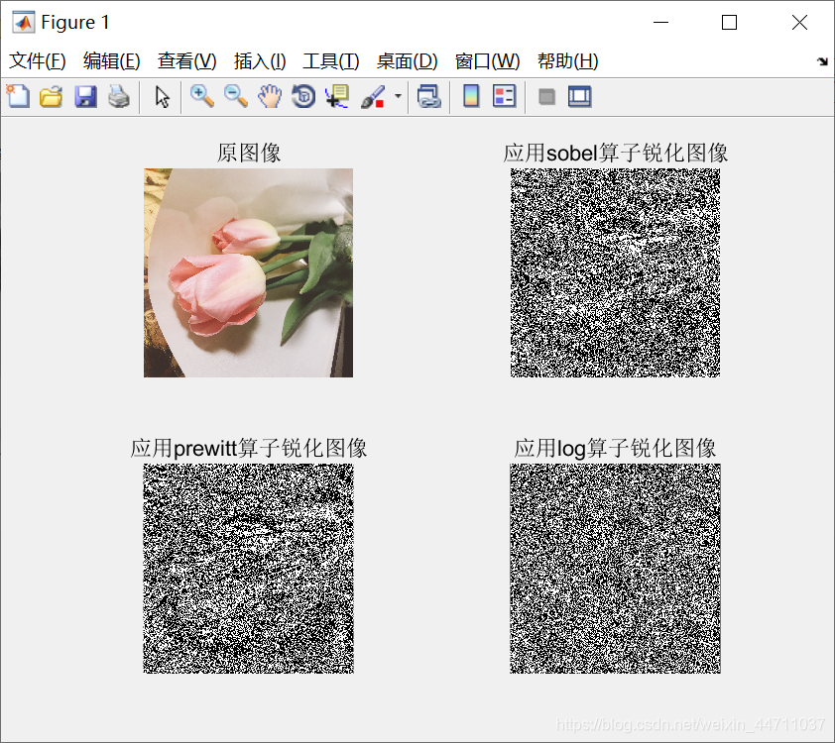The image size is (835, 743).
Task: Print the figure with the printer icon
Action: 119,97
